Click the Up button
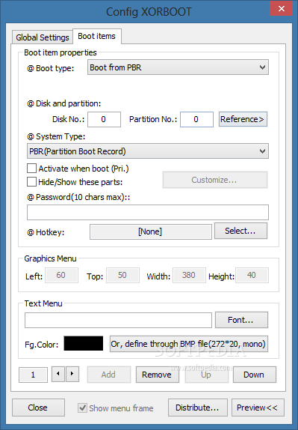 point(206,375)
